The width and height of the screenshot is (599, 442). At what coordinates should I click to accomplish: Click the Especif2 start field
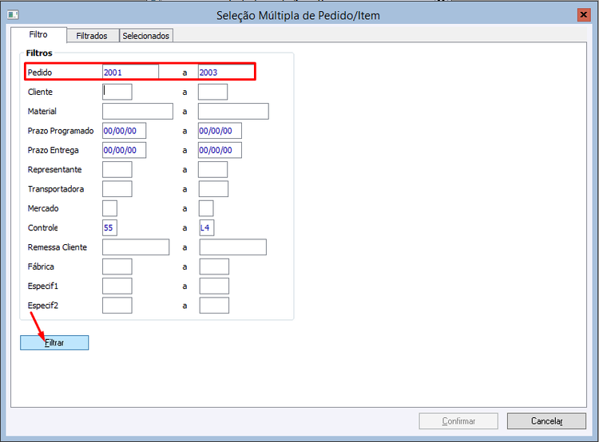[117, 306]
